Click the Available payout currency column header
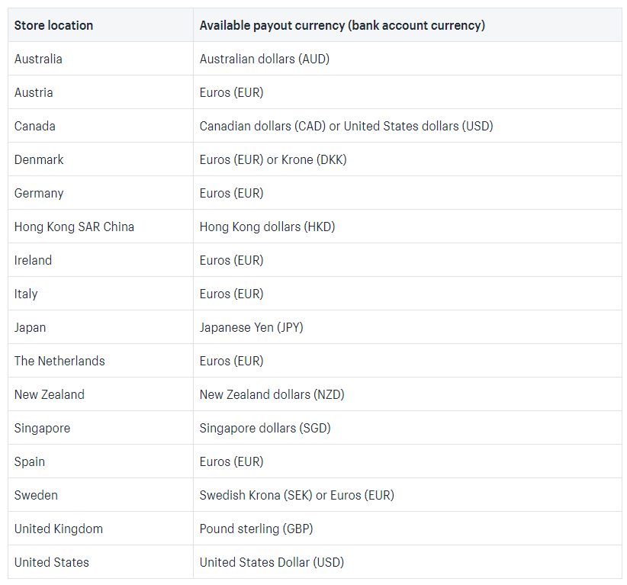Image resolution: width=627 pixels, height=585 pixels. (342, 25)
